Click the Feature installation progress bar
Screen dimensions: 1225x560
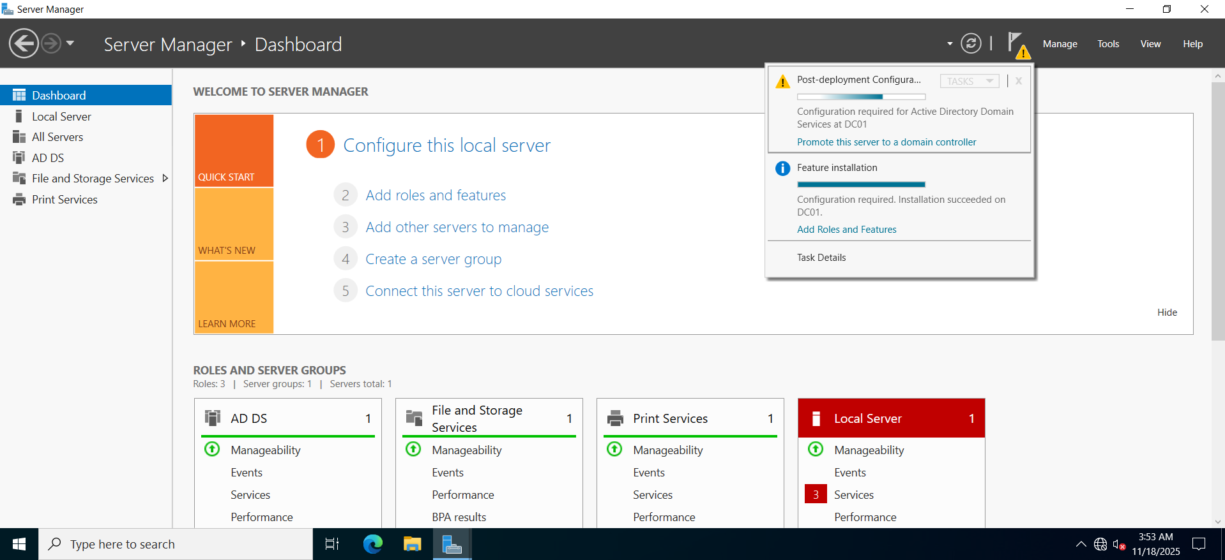pyautogui.click(x=861, y=184)
